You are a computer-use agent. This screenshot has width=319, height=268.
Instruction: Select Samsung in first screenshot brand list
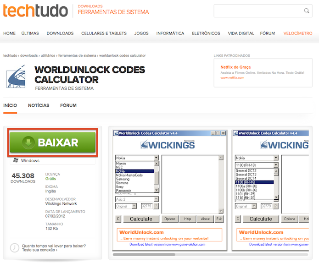[x=123, y=179]
